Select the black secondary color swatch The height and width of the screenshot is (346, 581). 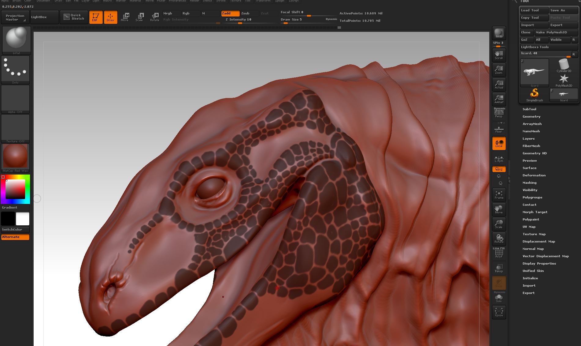(x=8, y=219)
